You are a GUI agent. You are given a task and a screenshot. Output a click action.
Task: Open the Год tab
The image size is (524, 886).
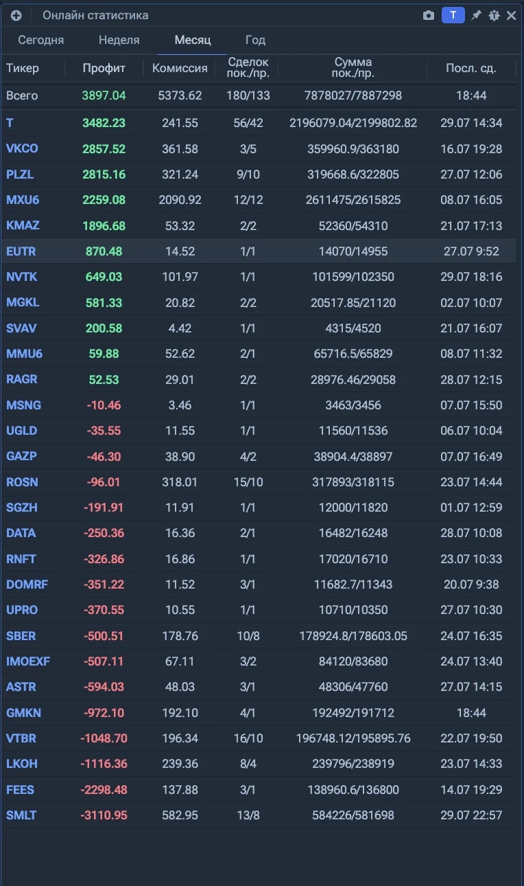(255, 41)
